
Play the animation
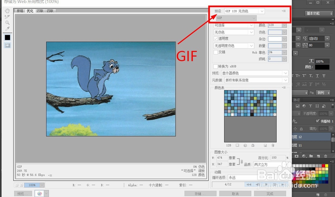coord(266,184)
